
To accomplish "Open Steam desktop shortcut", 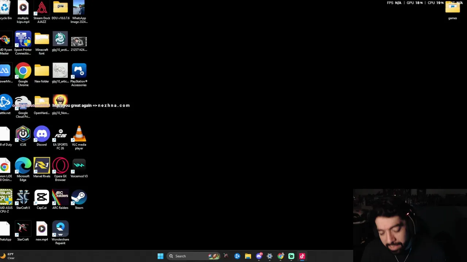I will pos(79,199).
